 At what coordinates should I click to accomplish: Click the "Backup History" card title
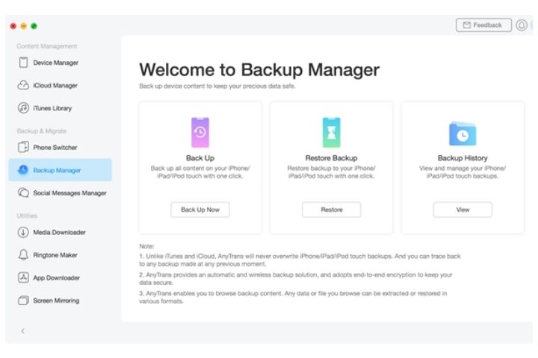463,158
